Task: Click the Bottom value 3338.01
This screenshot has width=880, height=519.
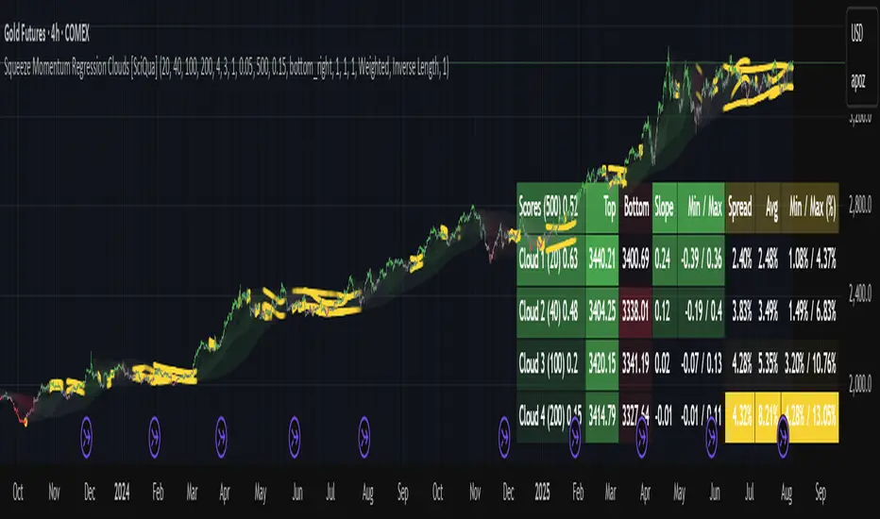Action: [635, 311]
